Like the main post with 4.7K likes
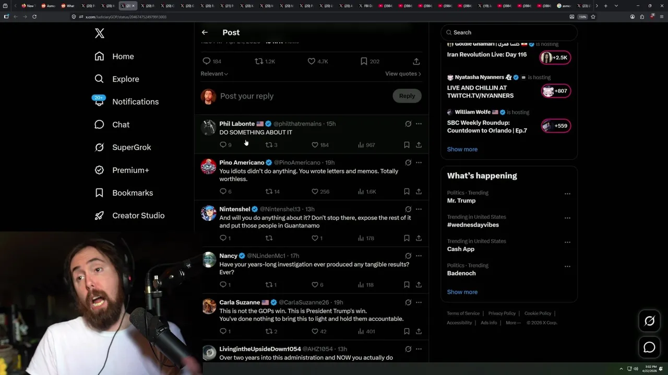This screenshot has height=375, width=668. tap(312, 61)
